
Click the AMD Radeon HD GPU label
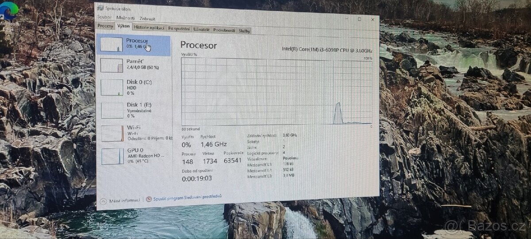(x=146, y=156)
